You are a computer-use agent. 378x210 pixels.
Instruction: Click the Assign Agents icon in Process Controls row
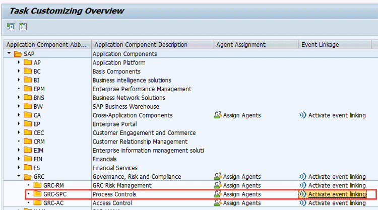(x=217, y=194)
